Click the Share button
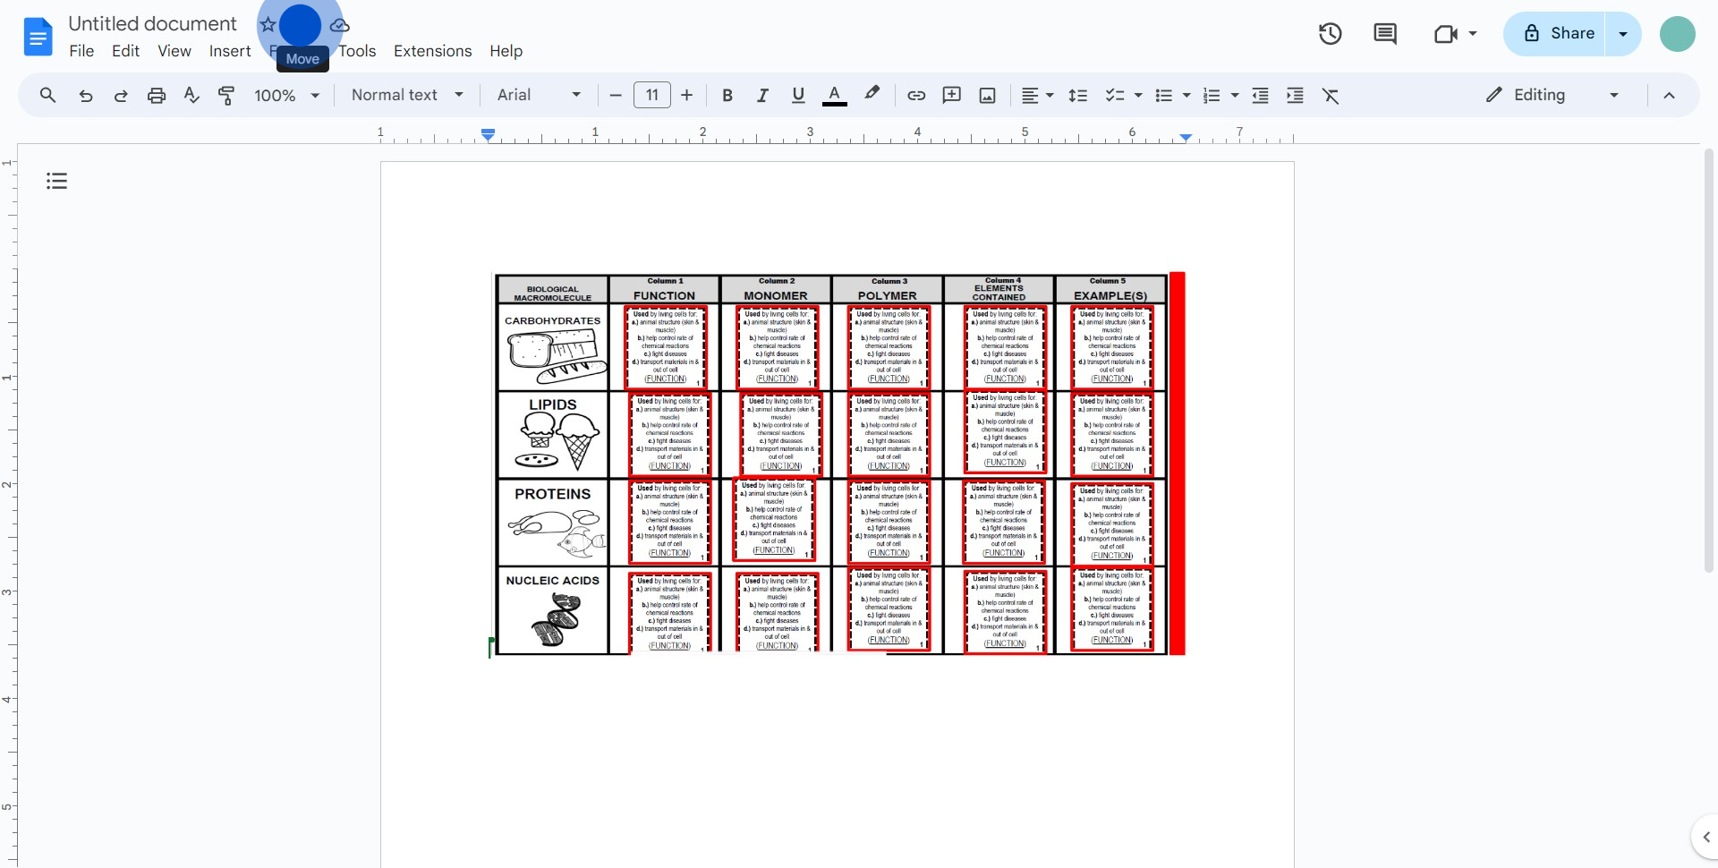The image size is (1718, 868). point(1555,34)
